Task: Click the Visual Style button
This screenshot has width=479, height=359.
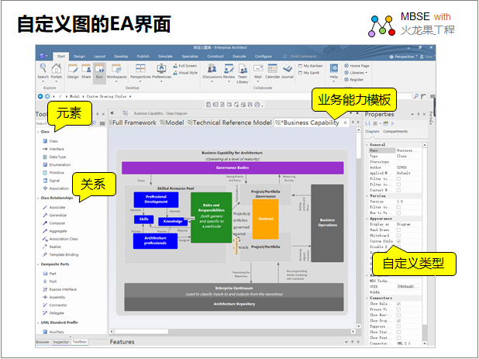Action: tap(184, 73)
